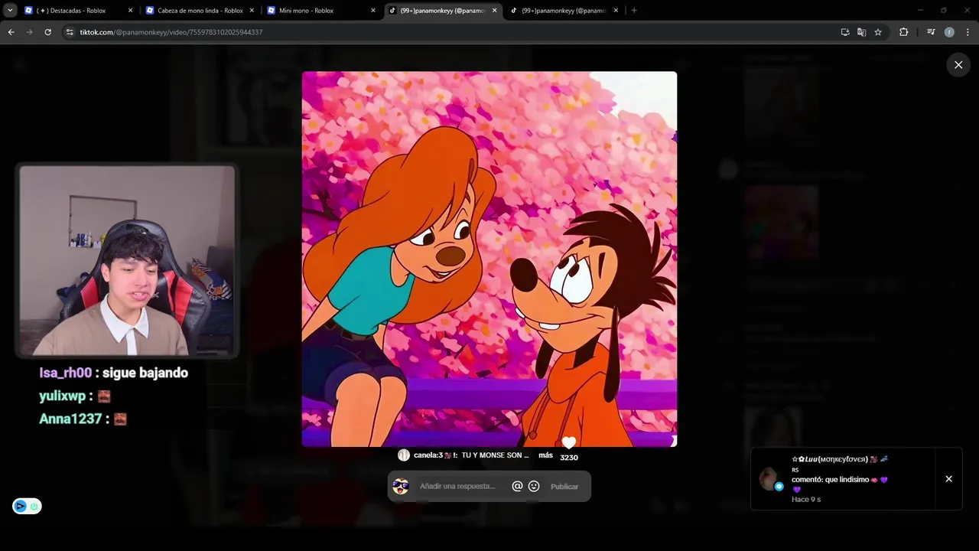The image size is (979, 551).
Task: Open canela:3 profile avatar under video
Action: click(x=404, y=455)
